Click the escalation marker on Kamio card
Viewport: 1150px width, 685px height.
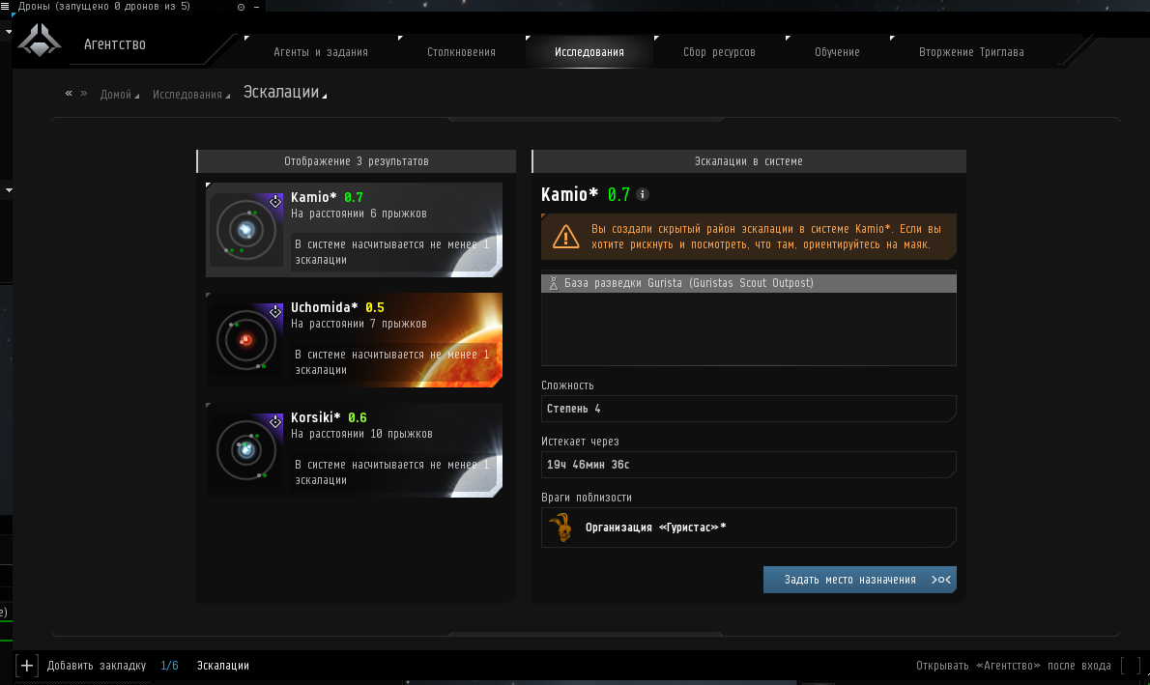pyautogui.click(x=275, y=201)
